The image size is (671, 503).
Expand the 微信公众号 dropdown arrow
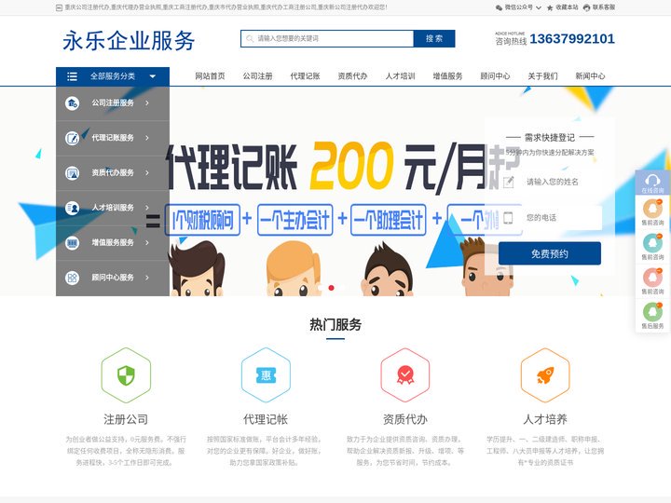(539, 7)
